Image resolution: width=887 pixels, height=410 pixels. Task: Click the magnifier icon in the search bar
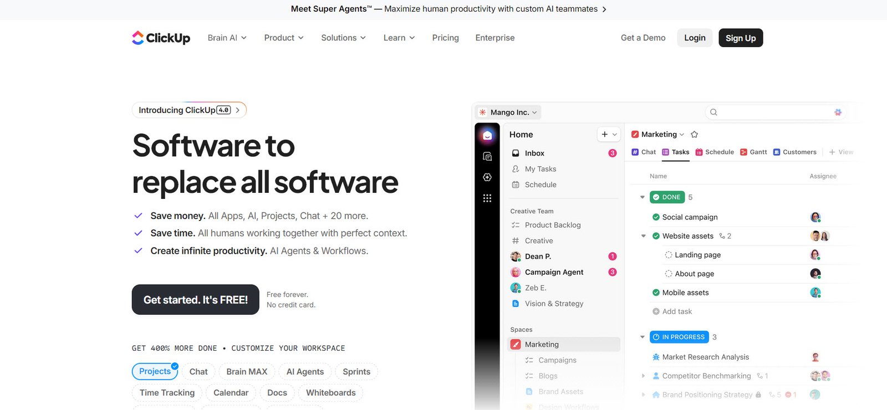pyautogui.click(x=713, y=112)
